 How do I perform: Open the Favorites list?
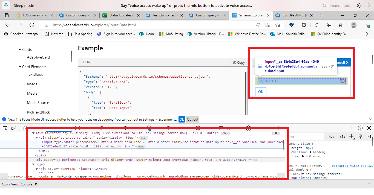[x=317, y=25]
